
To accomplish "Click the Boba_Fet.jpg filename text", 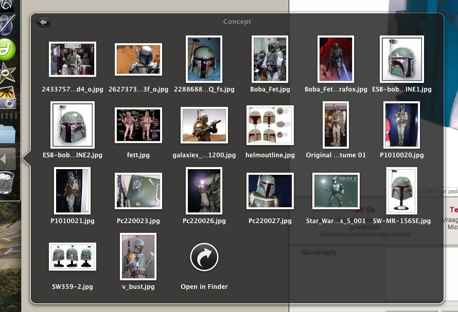I will (x=270, y=89).
